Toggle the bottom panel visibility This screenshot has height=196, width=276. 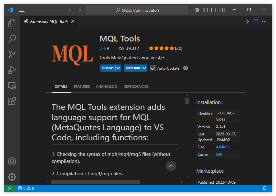coord(214,10)
